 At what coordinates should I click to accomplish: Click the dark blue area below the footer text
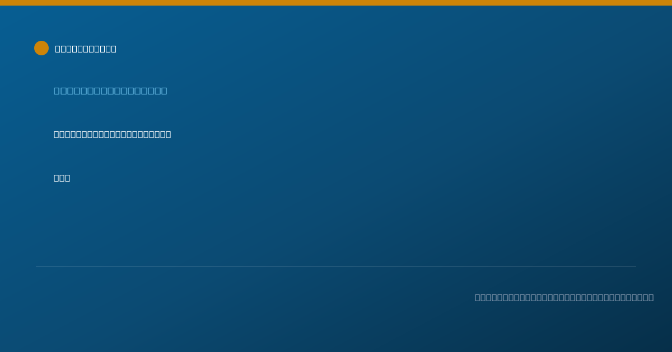tap(336, 330)
